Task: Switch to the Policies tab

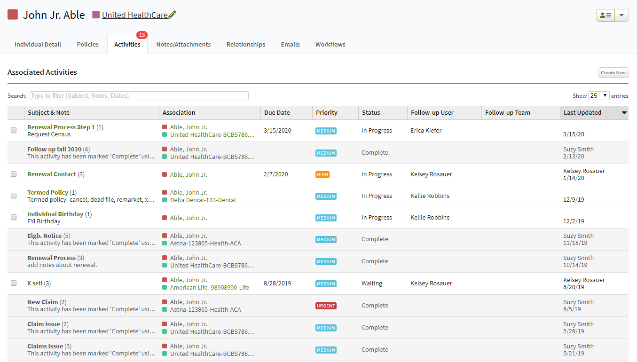Action: (88, 44)
